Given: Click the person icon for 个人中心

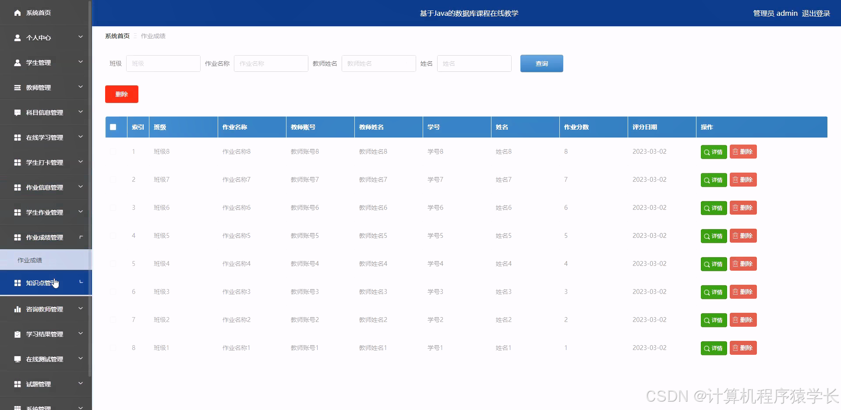Looking at the screenshot, I should pyautogui.click(x=18, y=38).
